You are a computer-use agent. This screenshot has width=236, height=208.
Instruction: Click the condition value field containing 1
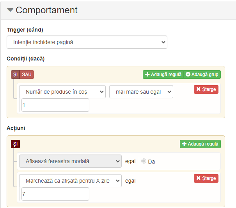tap(55, 105)
